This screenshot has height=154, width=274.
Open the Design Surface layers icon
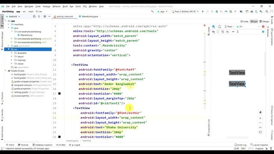(213, 27)
